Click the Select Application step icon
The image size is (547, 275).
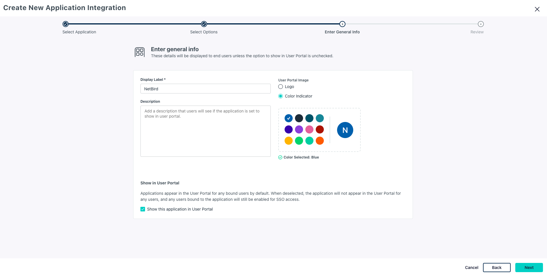pyautogui.click(x=65, y=24)
